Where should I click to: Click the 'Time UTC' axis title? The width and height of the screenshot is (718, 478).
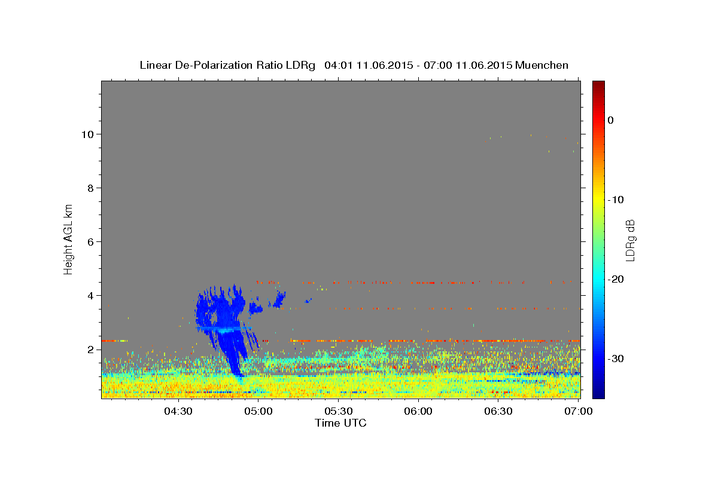click(x=340, y=423)
